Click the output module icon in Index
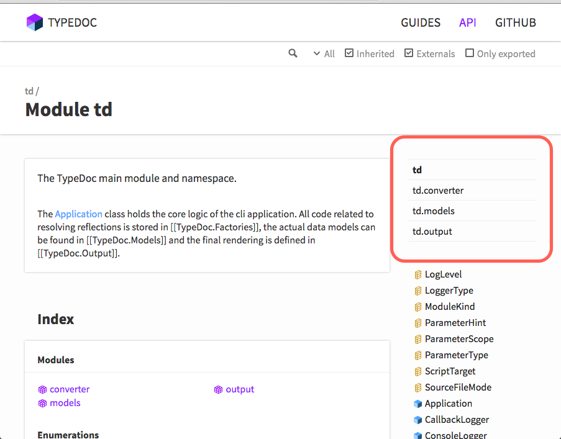The image size is (561, 439). pos(218,389)
